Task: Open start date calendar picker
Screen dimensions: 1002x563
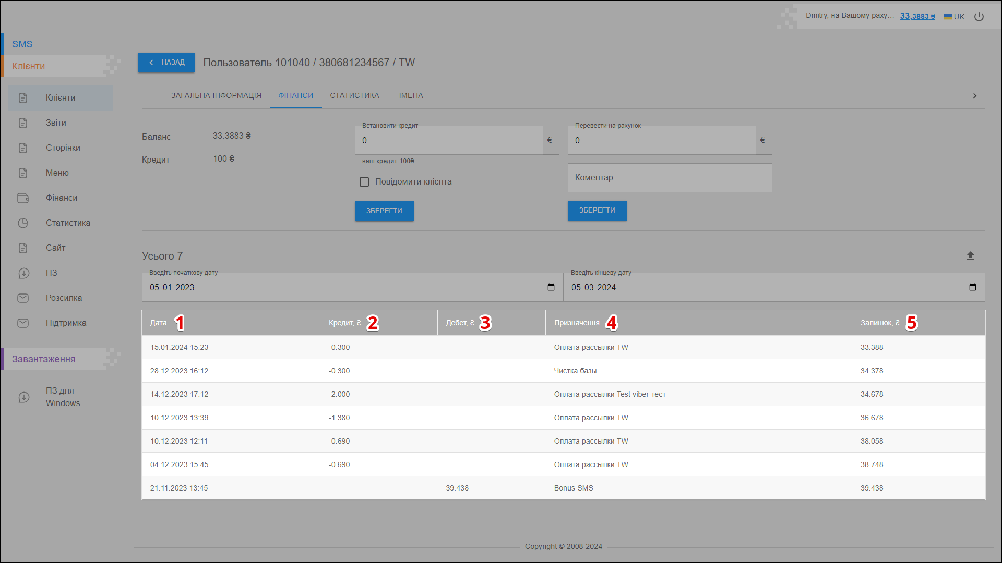Action: pos(551,287)
